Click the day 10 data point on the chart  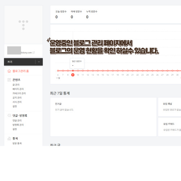pyautogui.click(x=78, y=71)
